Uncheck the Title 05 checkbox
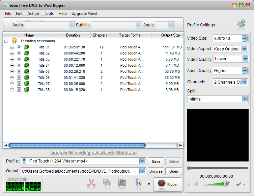The width and height of the screenshot is (254, 196). (x=19, y=71)
